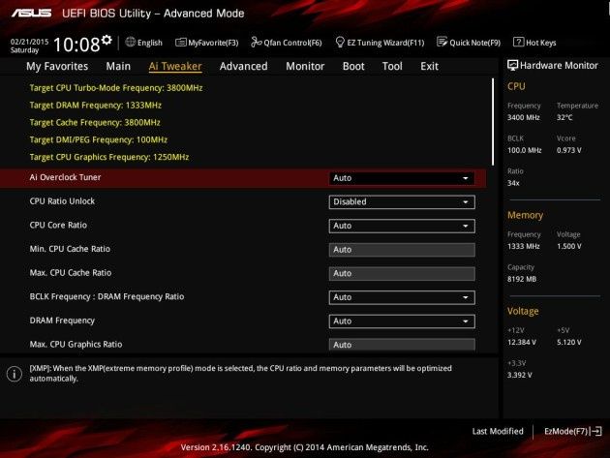The height and width of the screenshot is (458, 610).
Task: Open the Qfan Control fan icon
Action: coord(256,42)
